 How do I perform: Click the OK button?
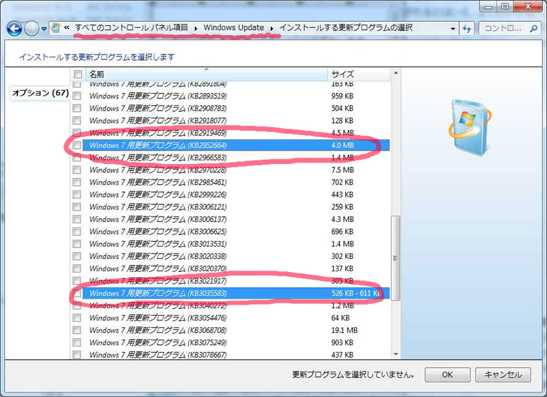[x=447, y=374]
